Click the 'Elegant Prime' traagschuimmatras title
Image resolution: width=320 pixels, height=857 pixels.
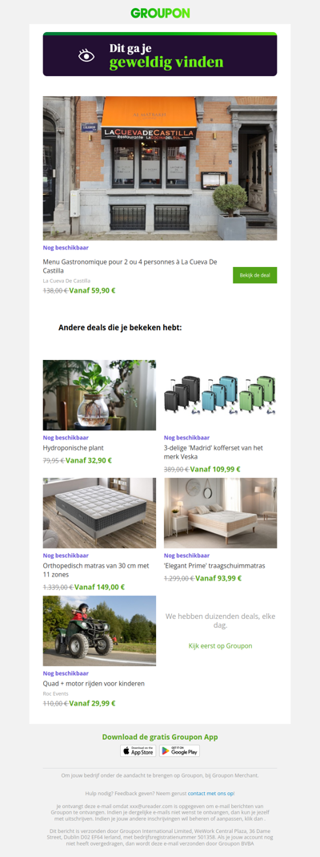[214, 566]
